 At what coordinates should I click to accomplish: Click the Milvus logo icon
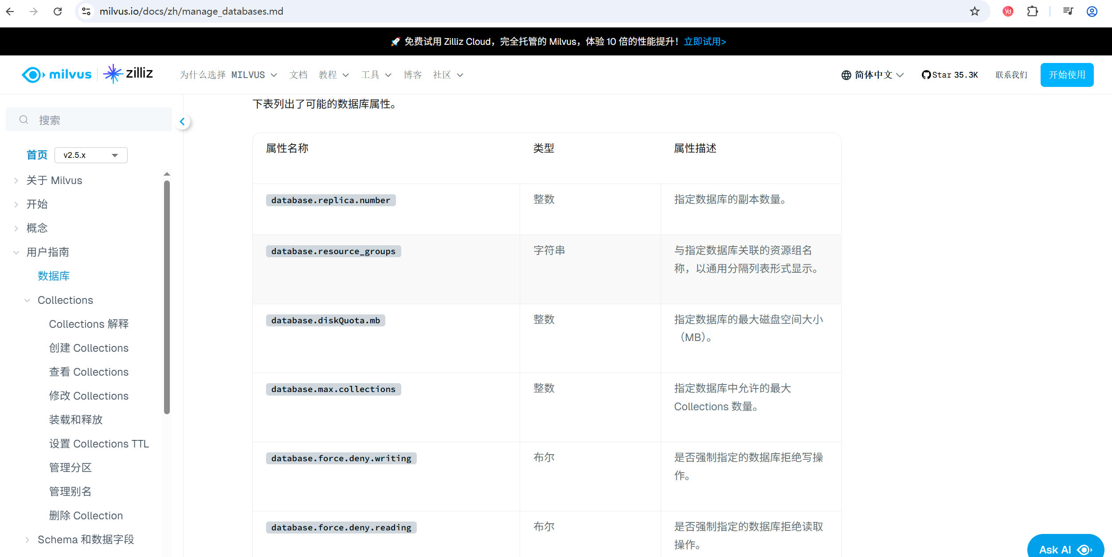[x=32, y=75]
